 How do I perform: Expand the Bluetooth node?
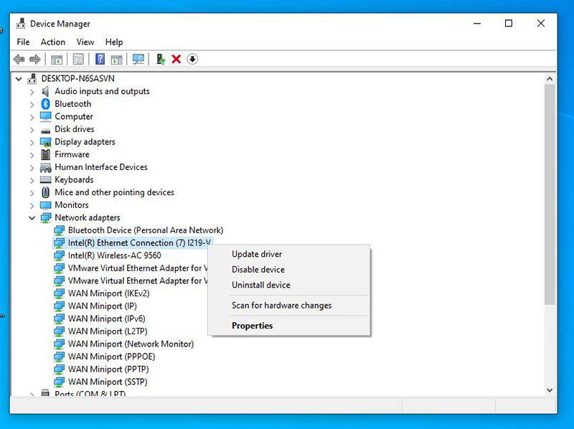(32, 104)
